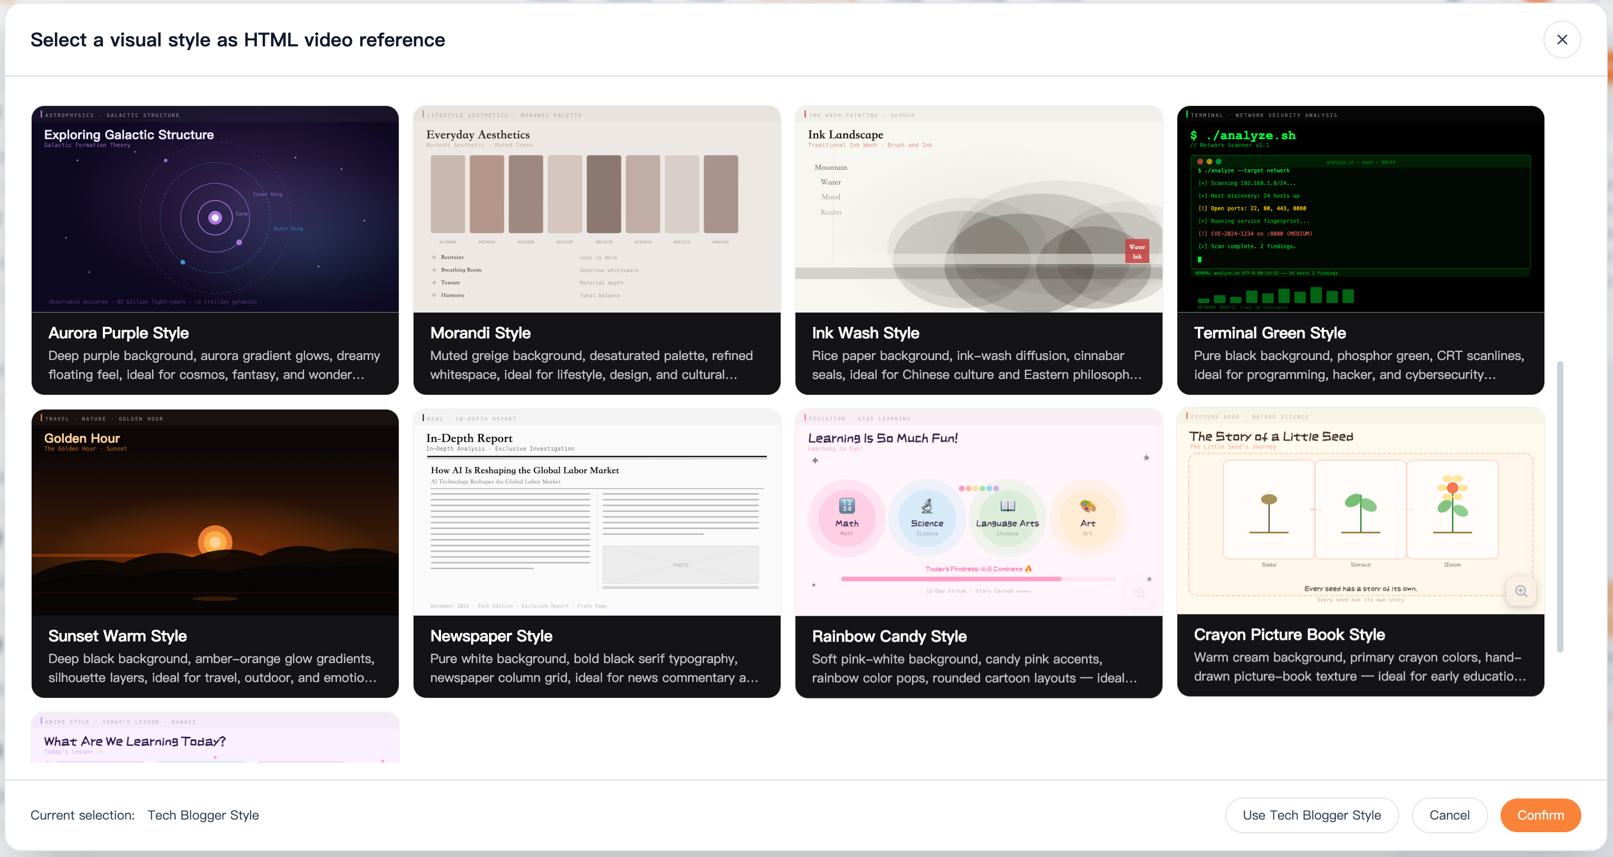This screenshot has height=857, width=1613.
Task: Click the 'Ink Landscape' heading
Action: pyautogui.click(x=846, y=134)
